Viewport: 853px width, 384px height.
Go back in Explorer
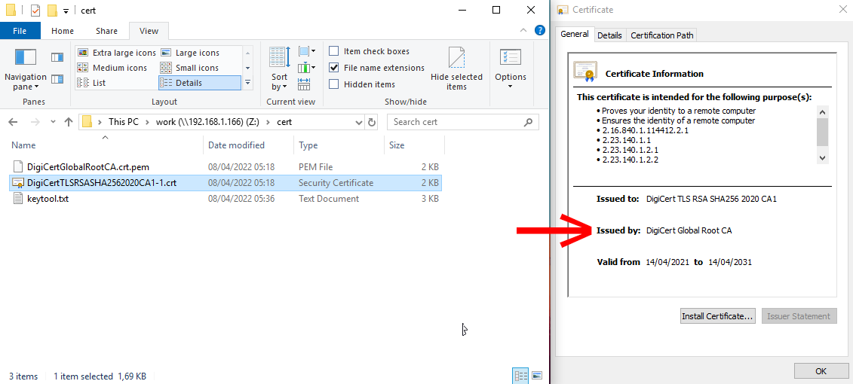pyautogui.click(x=14, y=122)
